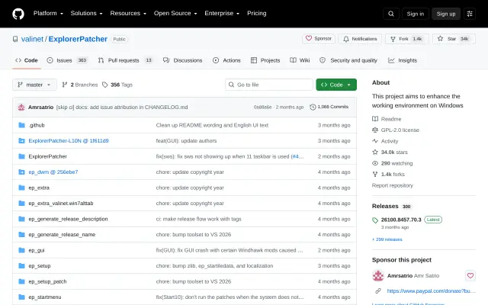Open the ExplorerPatcher repository title link

tap(78, 39)
